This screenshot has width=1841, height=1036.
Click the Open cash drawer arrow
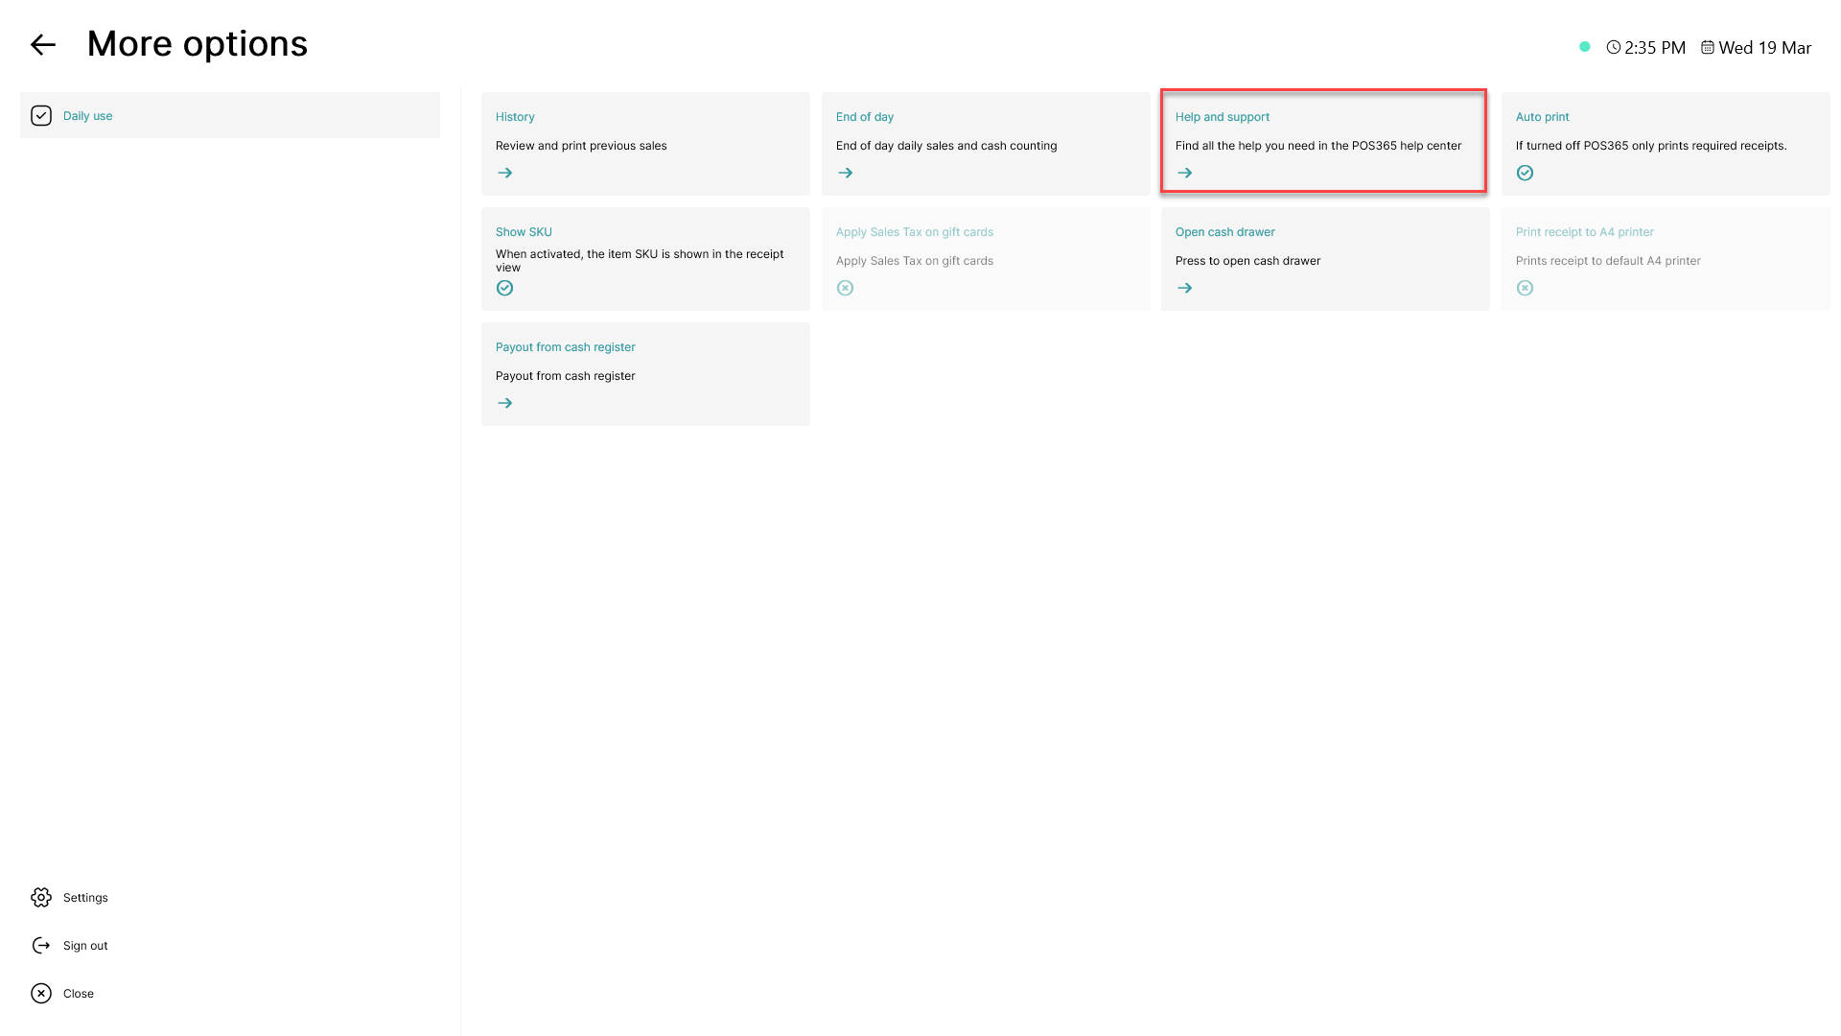(x=1185, y=288)
